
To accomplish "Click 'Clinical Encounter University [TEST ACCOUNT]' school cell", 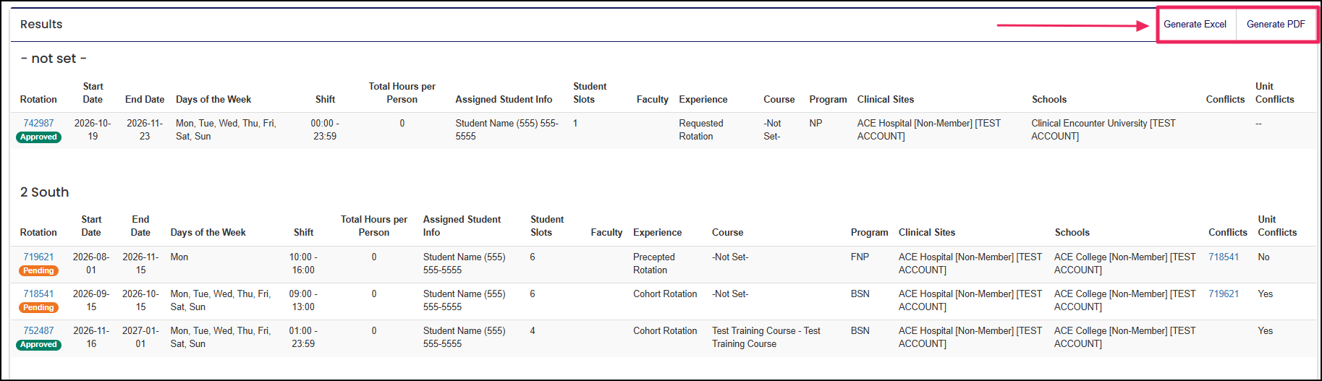I will point(1103,130).
